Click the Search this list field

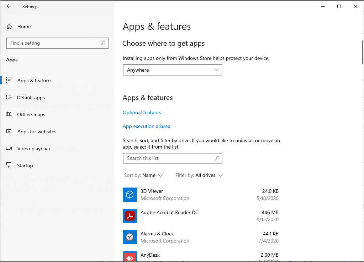pos(167,158)
